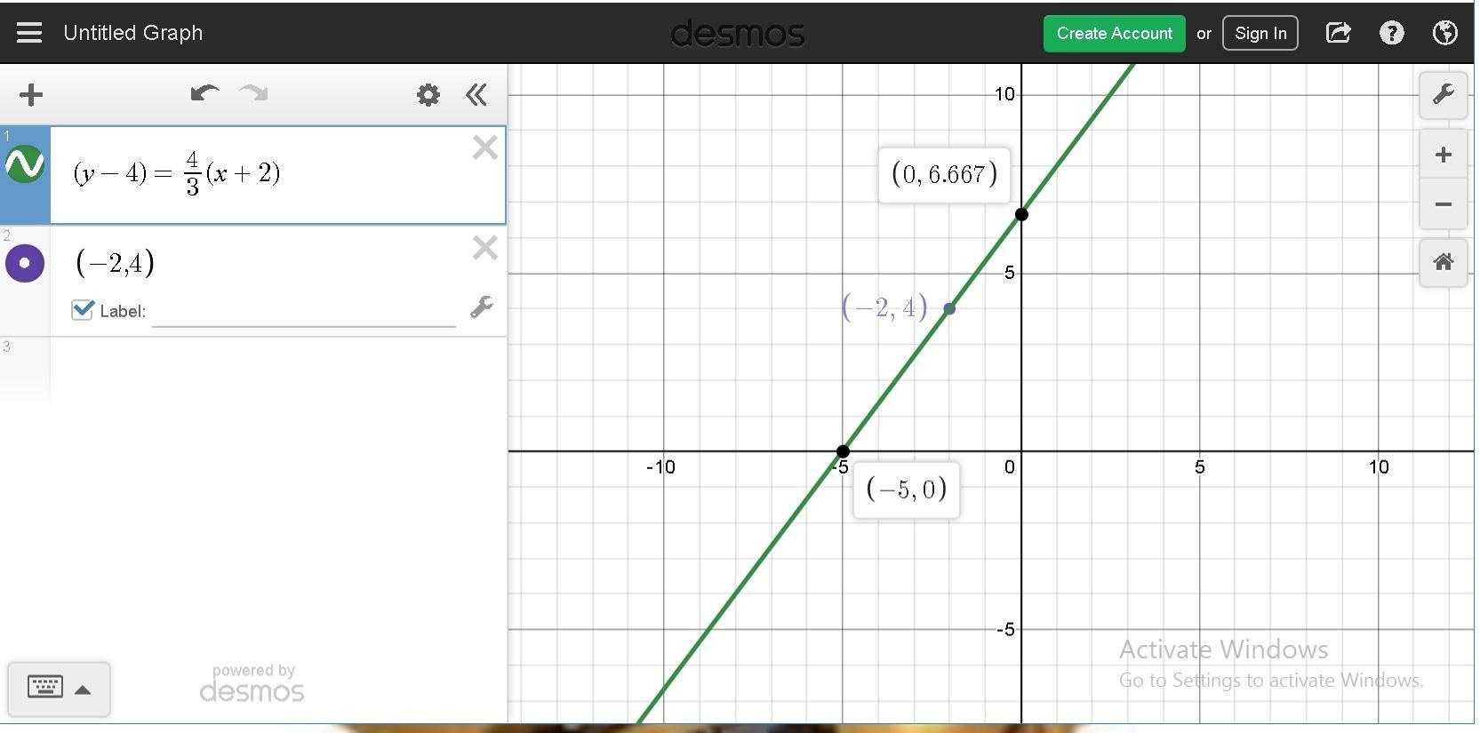Image resolution: width=1480 pixels, height=733 pixels.
Task: Click the empty expression row 3
Action: point(278,370)
